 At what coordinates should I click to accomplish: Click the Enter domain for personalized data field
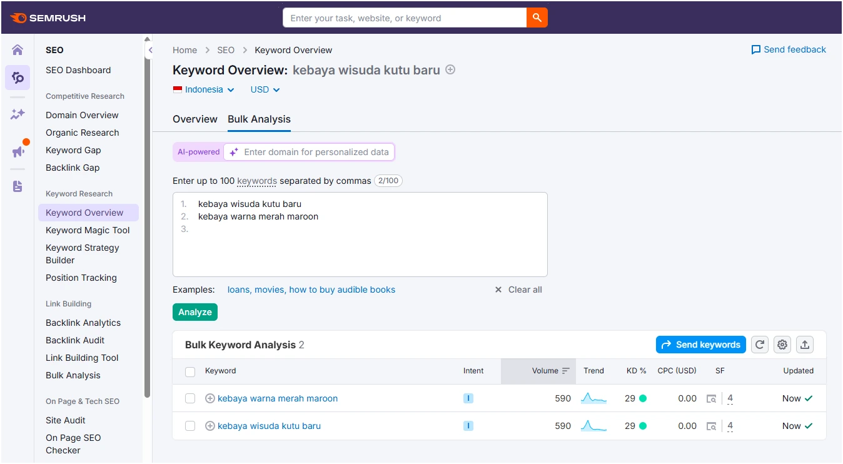316,152
